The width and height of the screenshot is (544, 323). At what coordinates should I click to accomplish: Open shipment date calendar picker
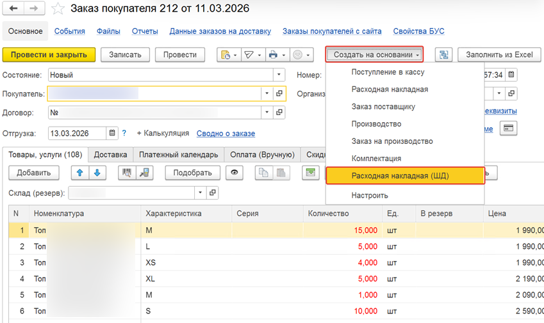[113, 133]
